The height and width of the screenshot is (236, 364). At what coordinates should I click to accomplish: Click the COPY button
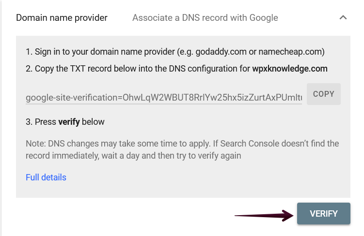point(323,94)
